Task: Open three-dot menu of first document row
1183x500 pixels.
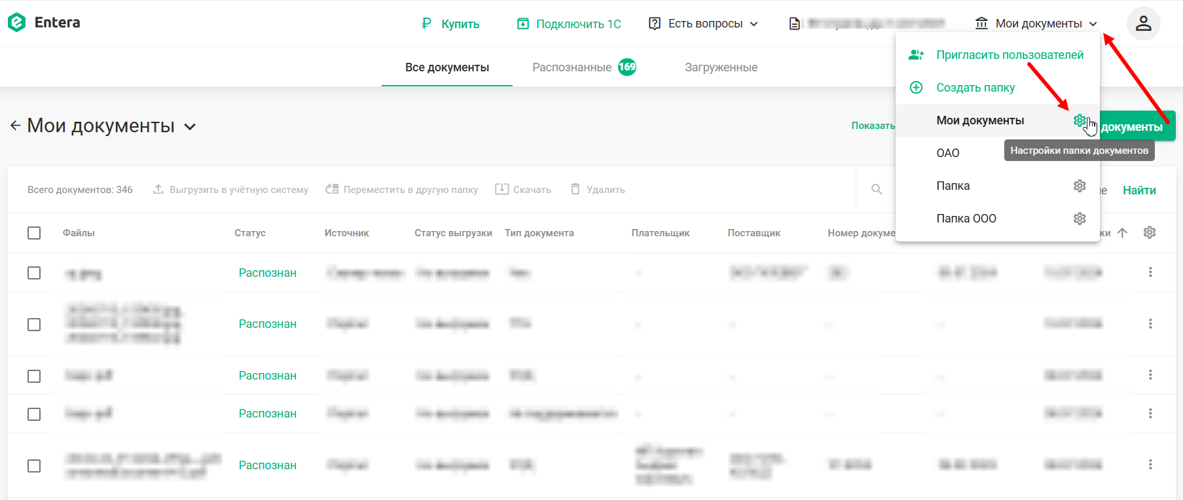Action: pyautogui.click(x=1150, y=272)
